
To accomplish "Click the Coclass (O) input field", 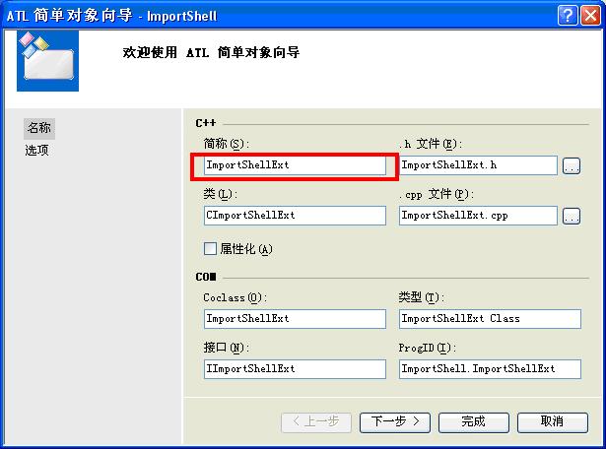I will pyautogui.click(x=295, y=319).
